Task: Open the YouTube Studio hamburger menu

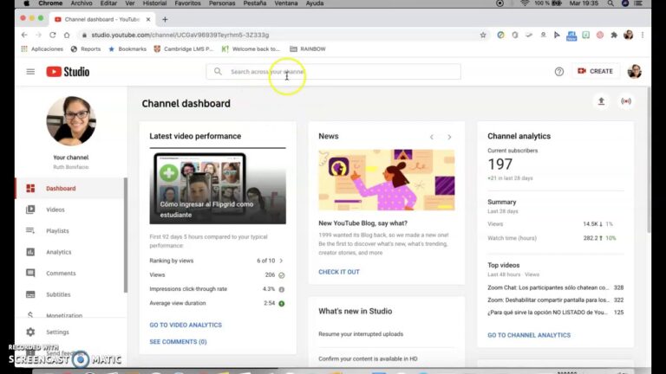Action: click(30, 72)
